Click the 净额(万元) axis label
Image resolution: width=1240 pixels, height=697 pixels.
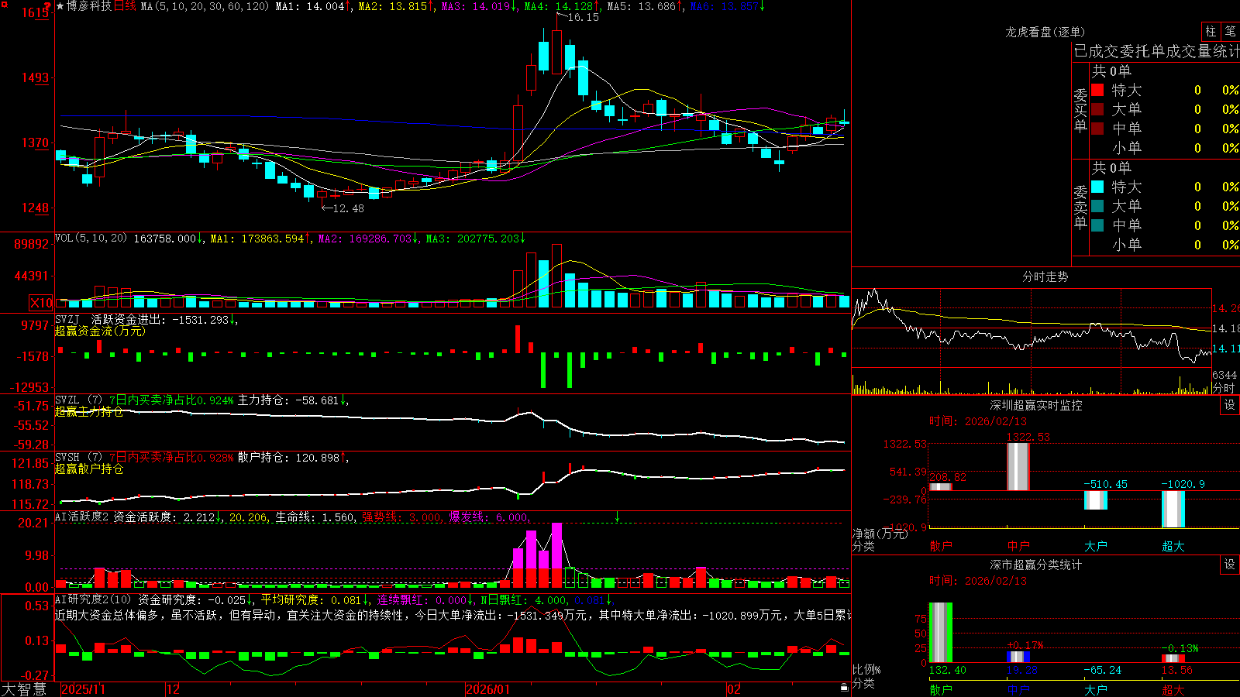pyautogui.click(x=880, y=534)
